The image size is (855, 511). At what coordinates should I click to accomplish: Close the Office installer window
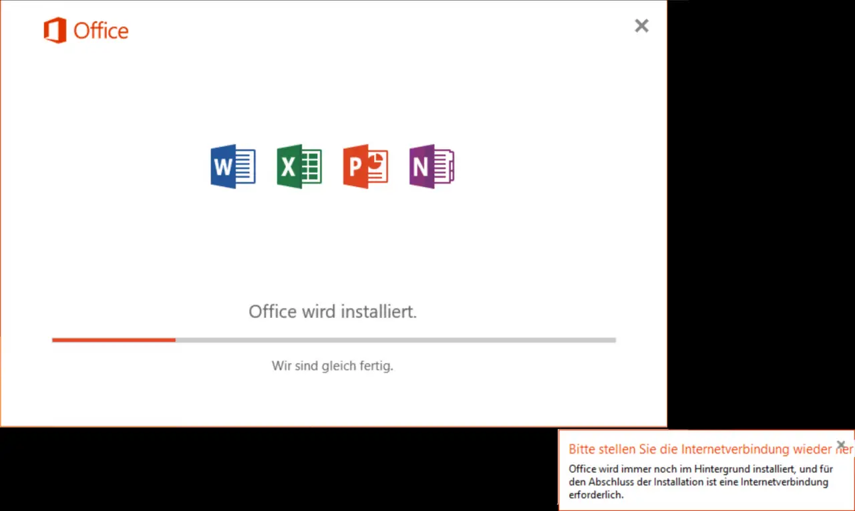(x=641, y=25)
